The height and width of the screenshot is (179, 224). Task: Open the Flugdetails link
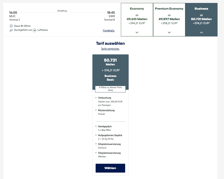(x=109, y=31)
